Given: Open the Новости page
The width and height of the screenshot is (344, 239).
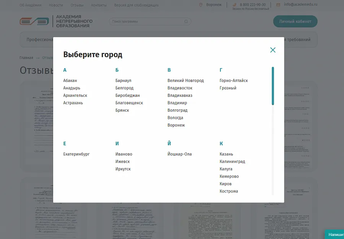Looking at the screenshot, I should [x=56, y=5].
